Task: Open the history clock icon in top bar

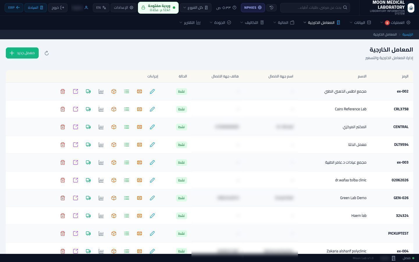Action: coord(271,8)
